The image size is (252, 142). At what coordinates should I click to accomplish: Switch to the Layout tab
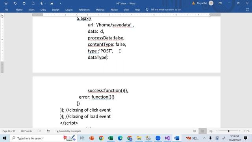69,9
